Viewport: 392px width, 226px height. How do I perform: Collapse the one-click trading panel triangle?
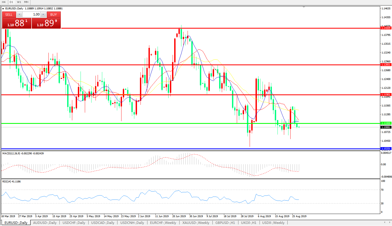3,9
